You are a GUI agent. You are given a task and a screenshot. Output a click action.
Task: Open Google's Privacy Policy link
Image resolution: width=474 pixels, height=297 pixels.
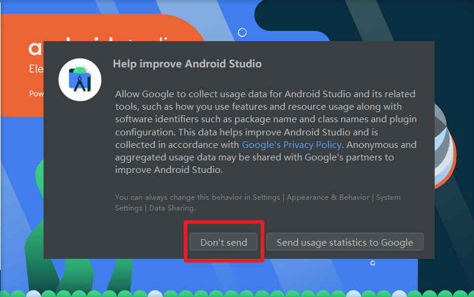pyautogui.click(x=292, y=145)
